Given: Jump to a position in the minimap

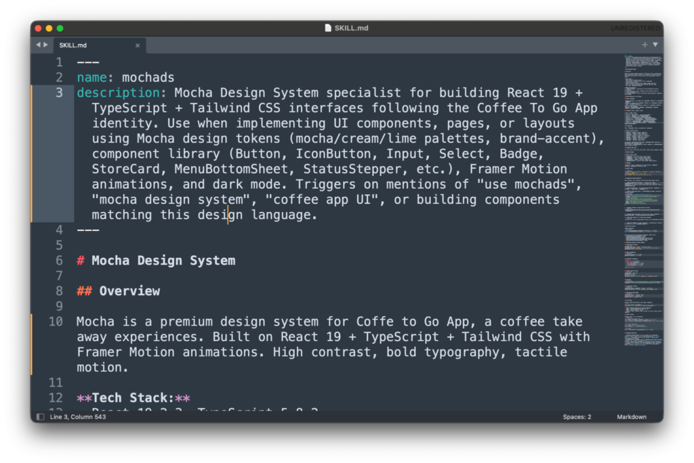Looking at the screenshot, I should click(x=642, y=203).
